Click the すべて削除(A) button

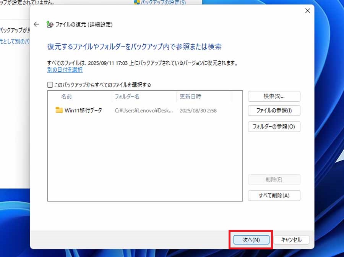click(274, 196)
